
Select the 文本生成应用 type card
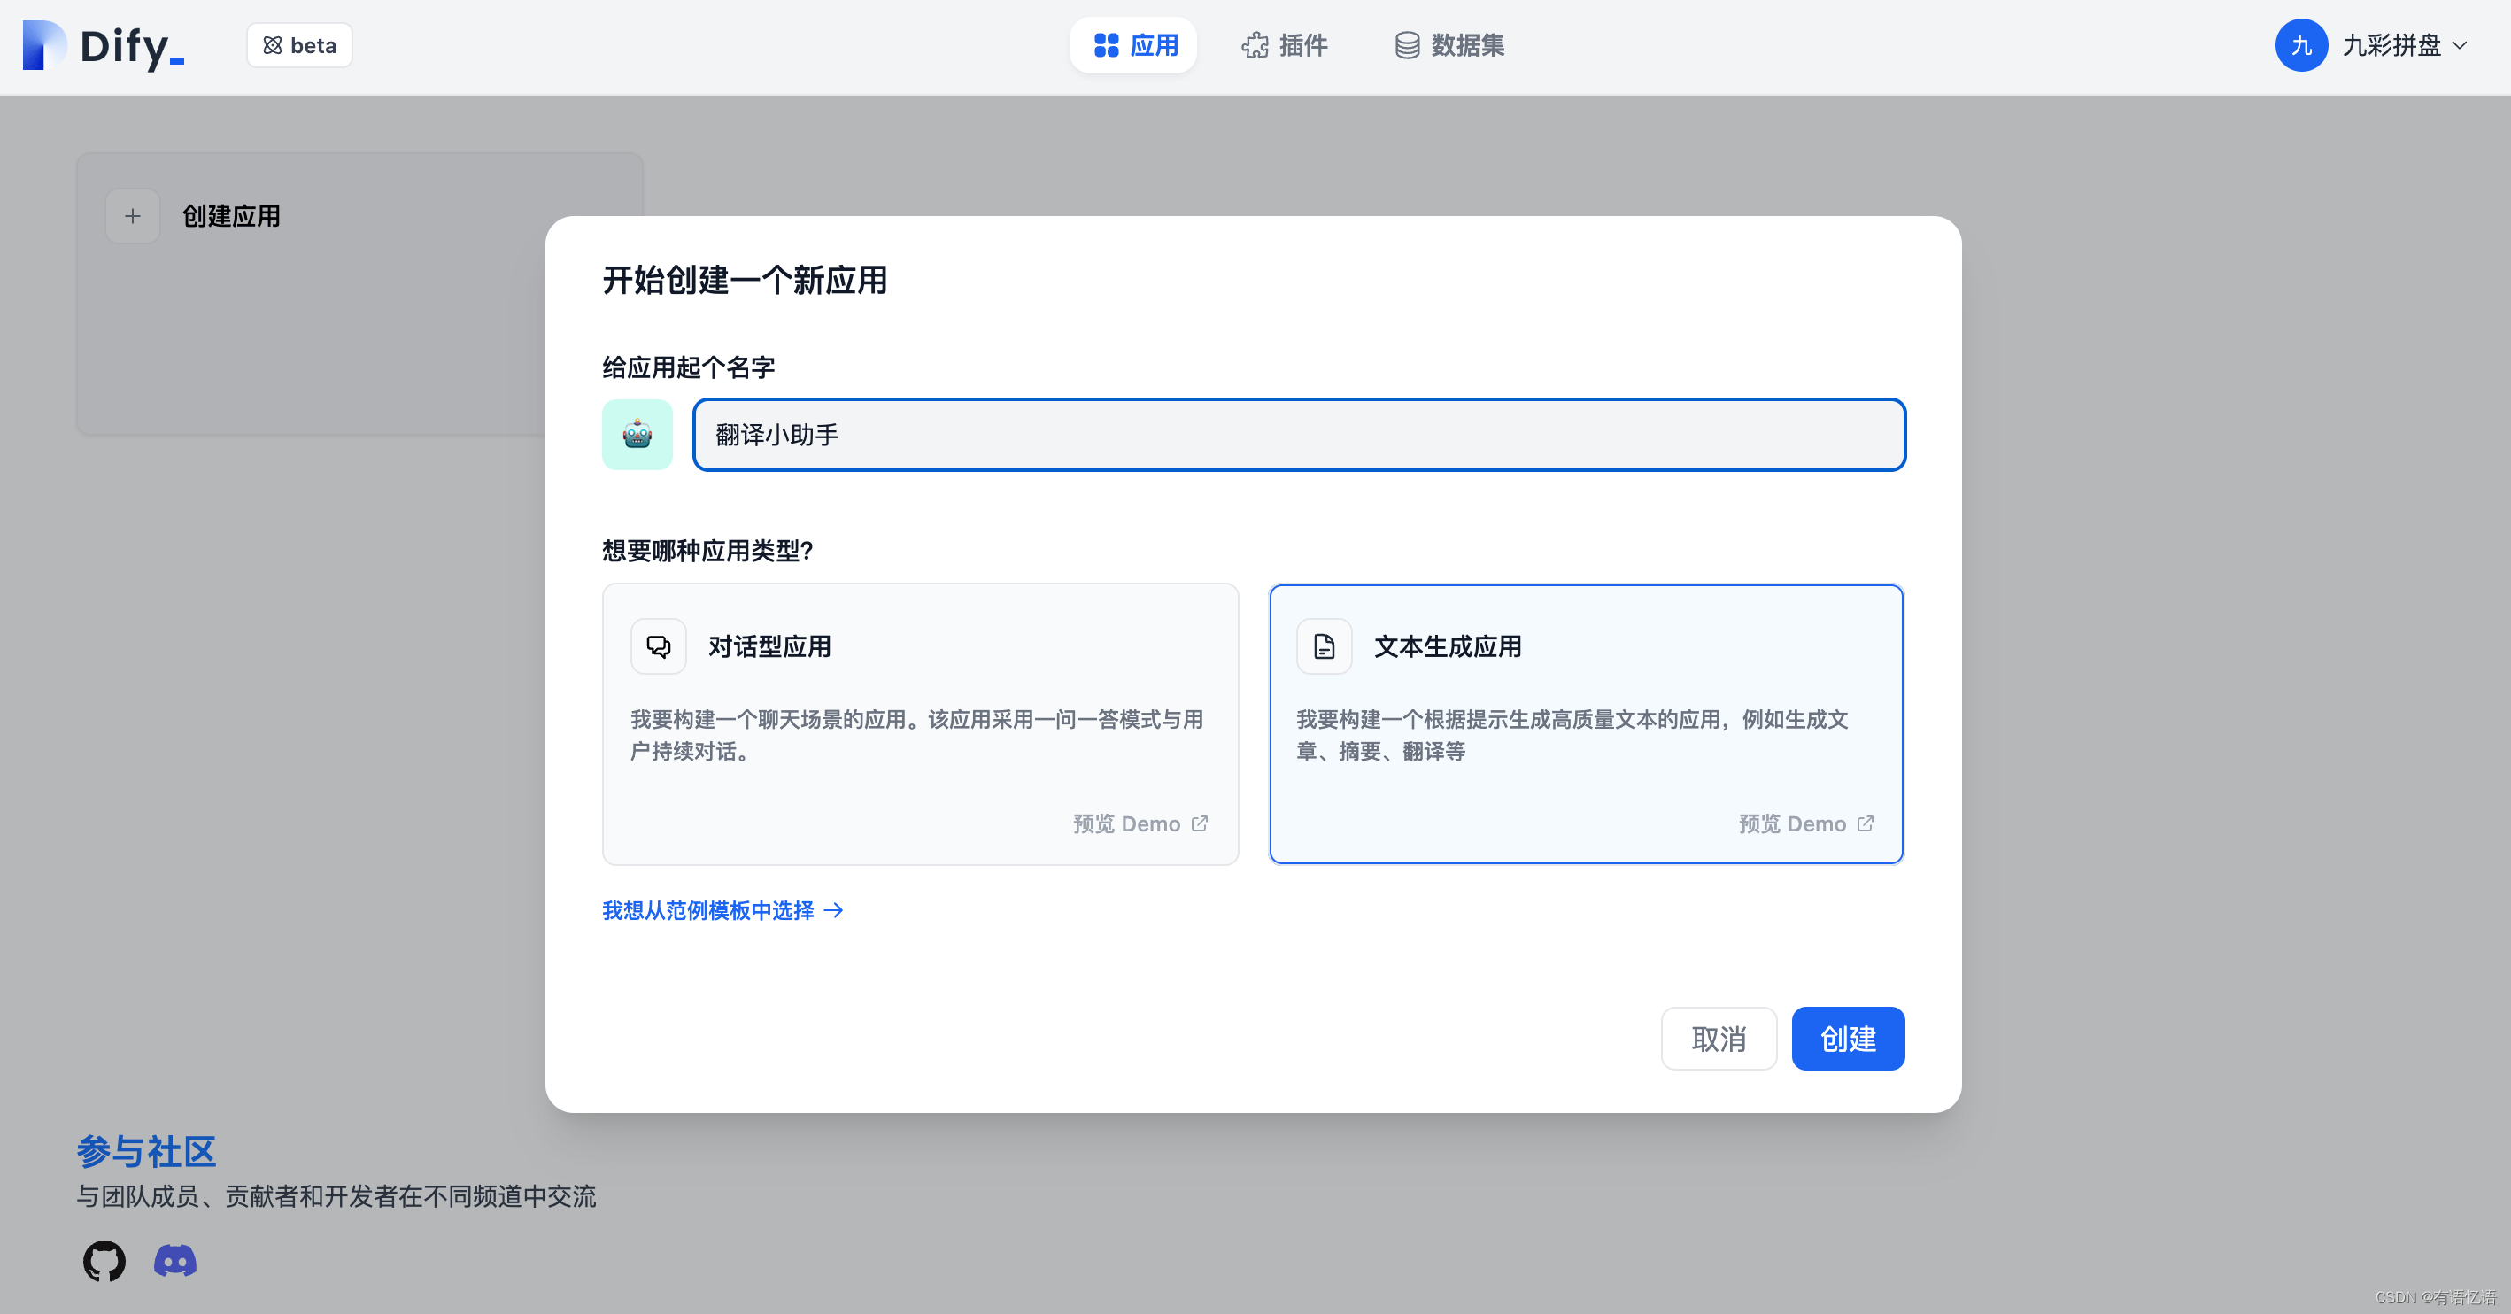coord(1586,724)
